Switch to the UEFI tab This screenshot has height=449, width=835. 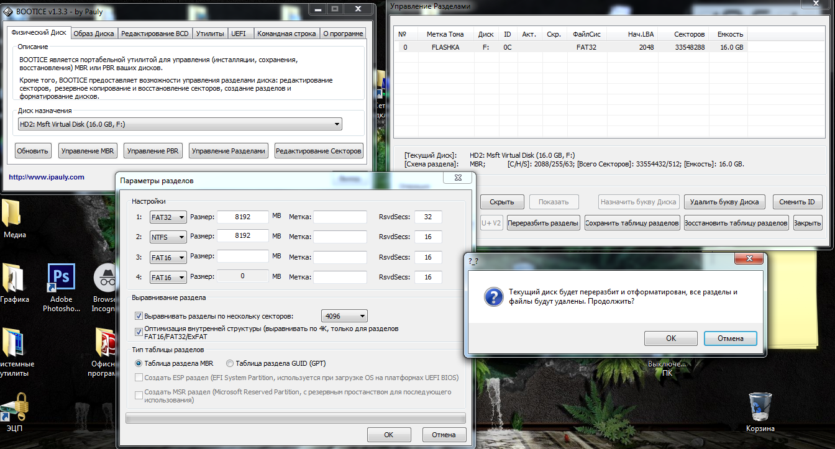(239, 34)
